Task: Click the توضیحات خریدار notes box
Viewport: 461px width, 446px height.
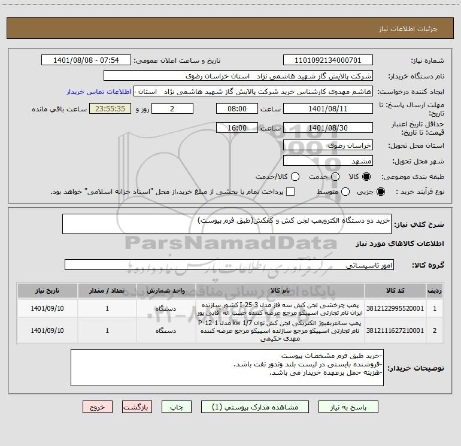Action: click(227, 368)
